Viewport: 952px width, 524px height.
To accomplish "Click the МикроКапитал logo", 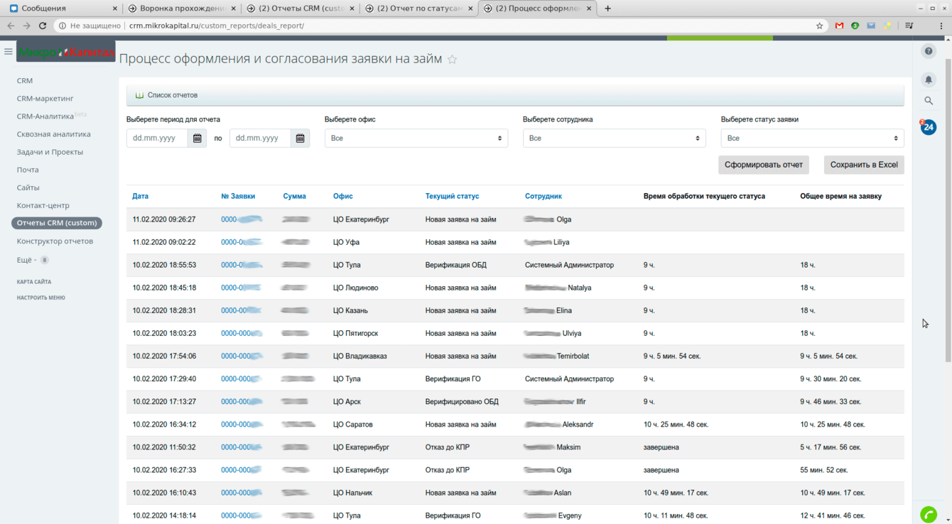I will coord(66,52).
